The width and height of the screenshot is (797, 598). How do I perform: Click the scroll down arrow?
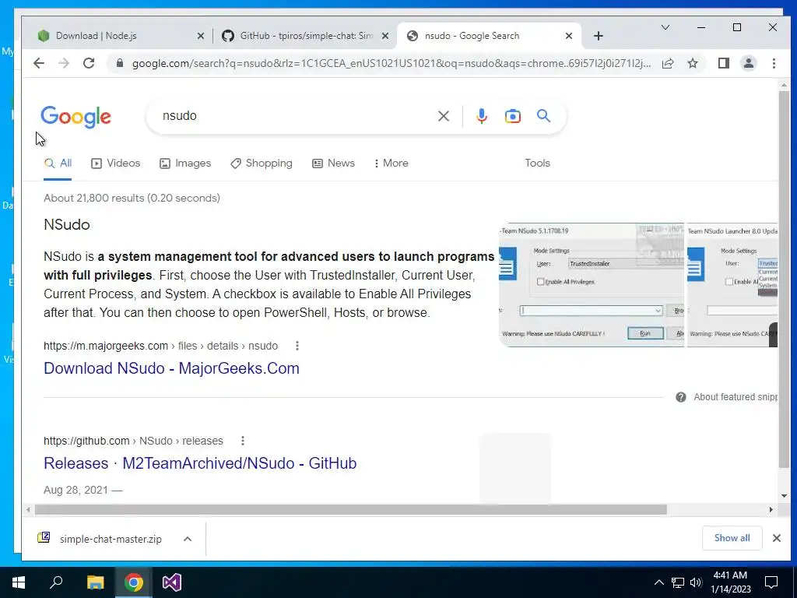784,496
